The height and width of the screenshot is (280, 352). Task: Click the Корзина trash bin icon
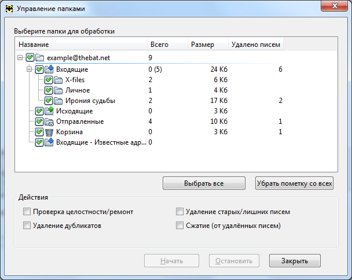pos(49,132)
